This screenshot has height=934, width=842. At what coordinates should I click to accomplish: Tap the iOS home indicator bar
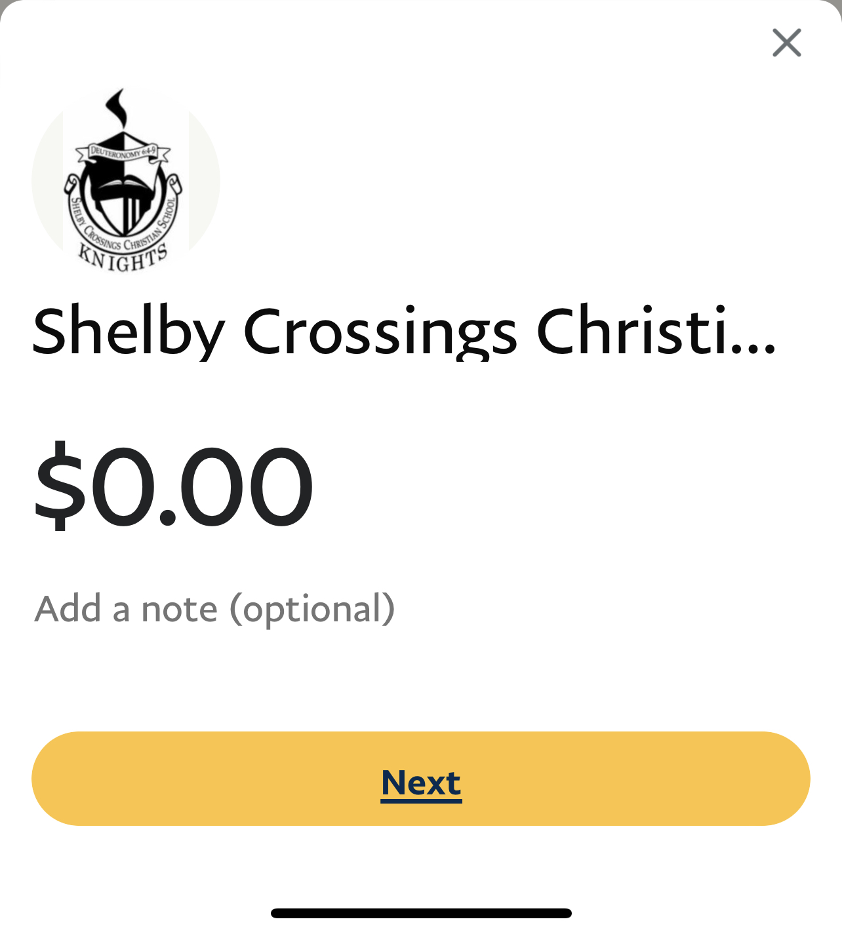tap(421, 913)
